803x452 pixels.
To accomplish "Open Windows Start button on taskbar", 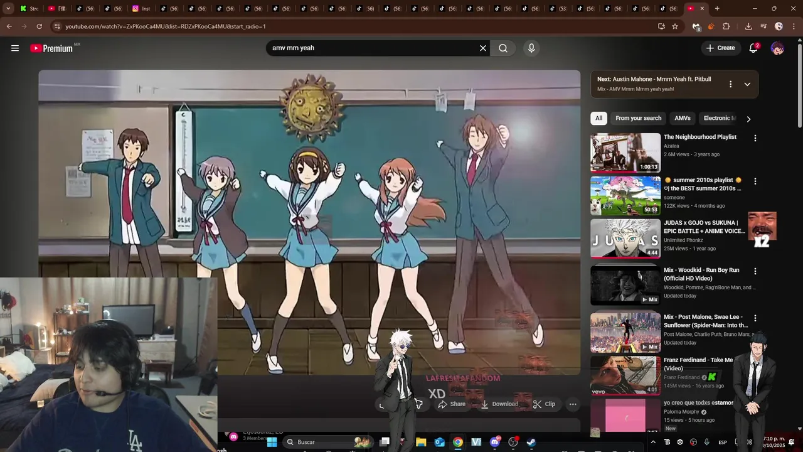I will pos(272,442).
